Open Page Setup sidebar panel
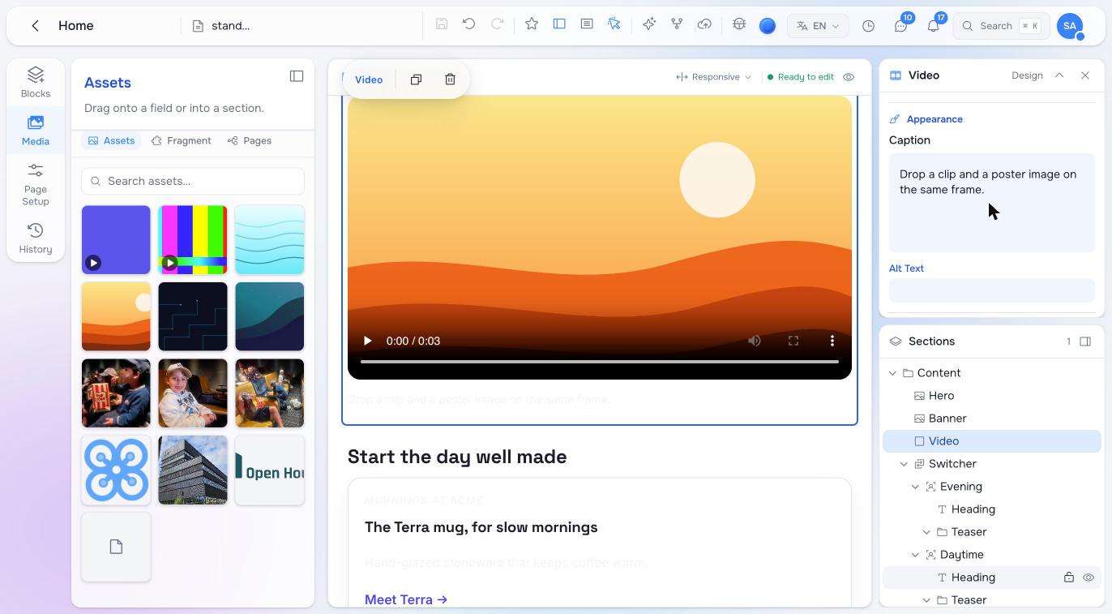 pyautogui.click(x=36, y=184)
